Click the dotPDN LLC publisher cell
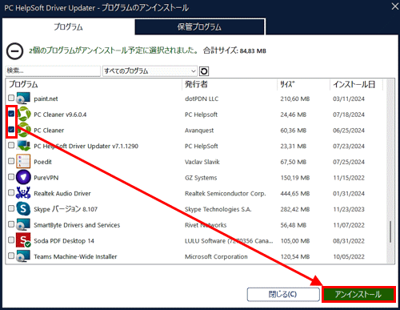 202,99
